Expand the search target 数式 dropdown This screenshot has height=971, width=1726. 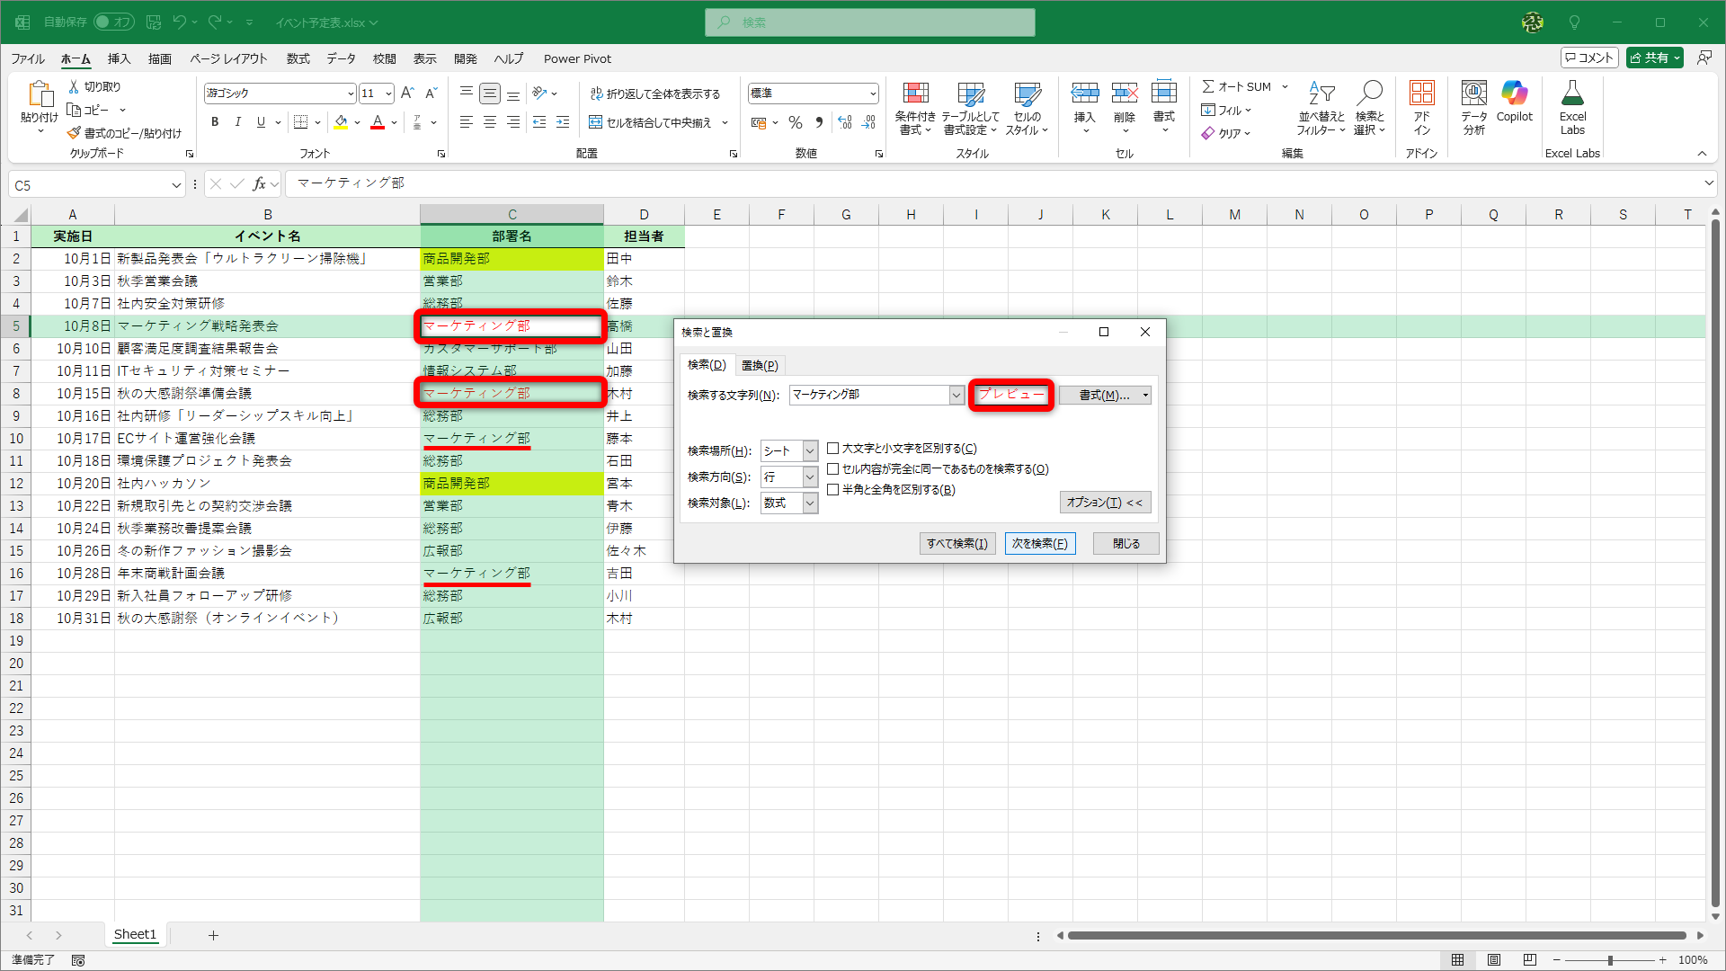pos(810,503)
